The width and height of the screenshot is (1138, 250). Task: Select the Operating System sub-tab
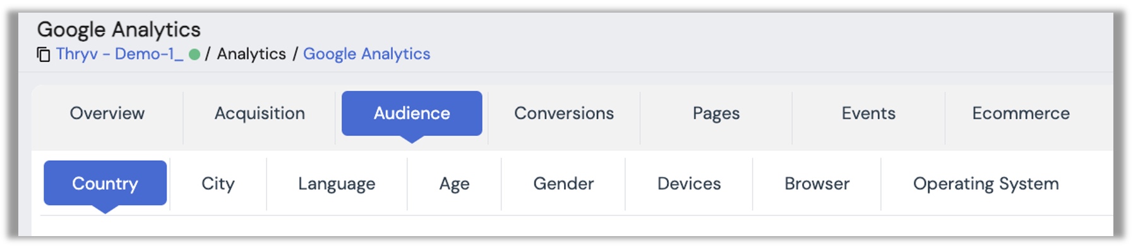(986, 184)
